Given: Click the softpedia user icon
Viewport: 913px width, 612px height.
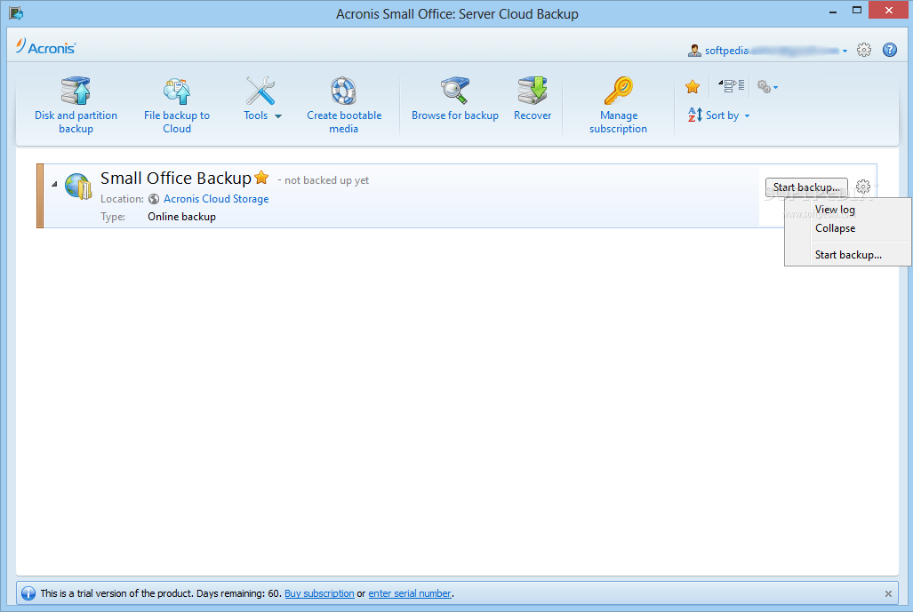Looking at the screenshot, I should pos(694,51).
